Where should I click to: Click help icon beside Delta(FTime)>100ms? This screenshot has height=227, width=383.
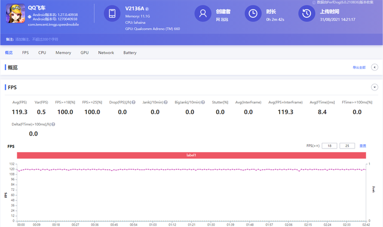click(x=54, y=124)
